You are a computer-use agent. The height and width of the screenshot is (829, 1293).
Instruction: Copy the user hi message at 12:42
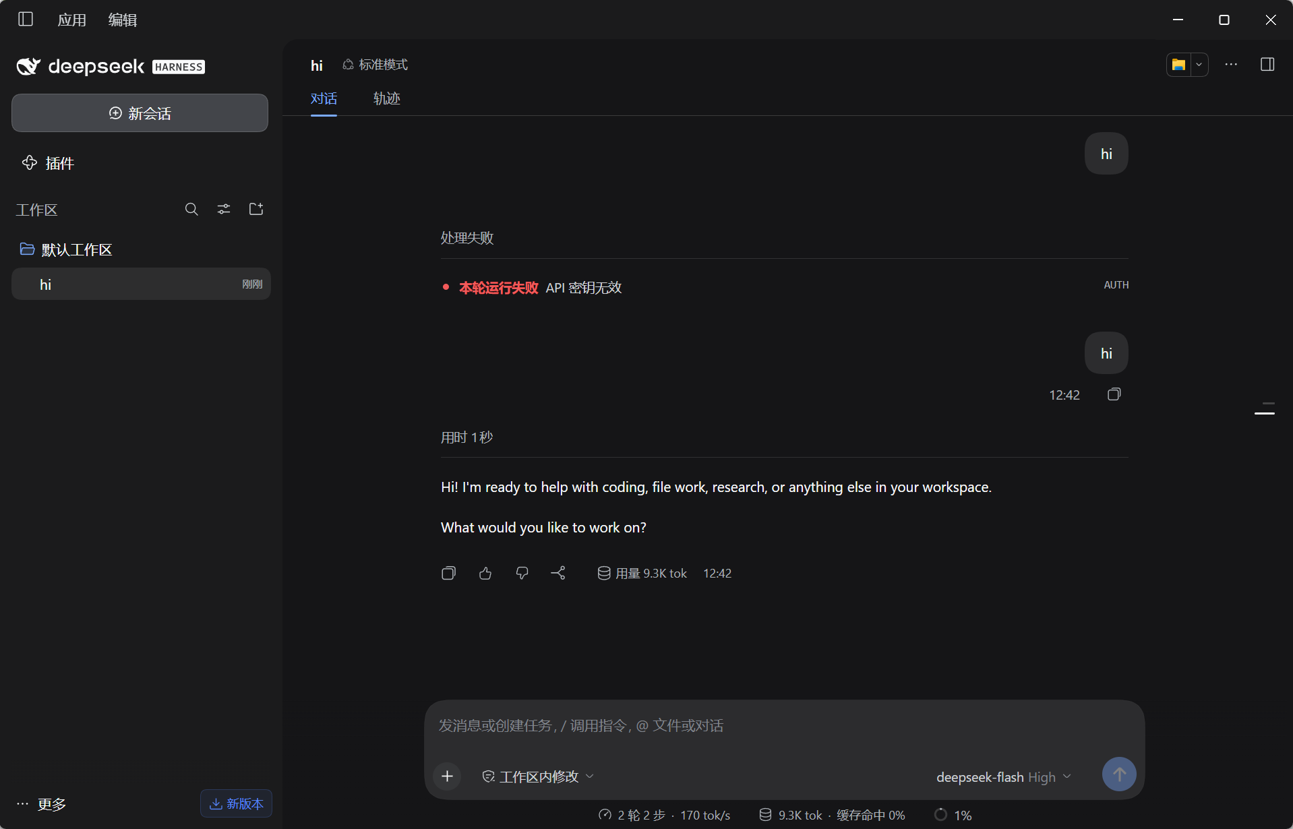[1114, 394]
